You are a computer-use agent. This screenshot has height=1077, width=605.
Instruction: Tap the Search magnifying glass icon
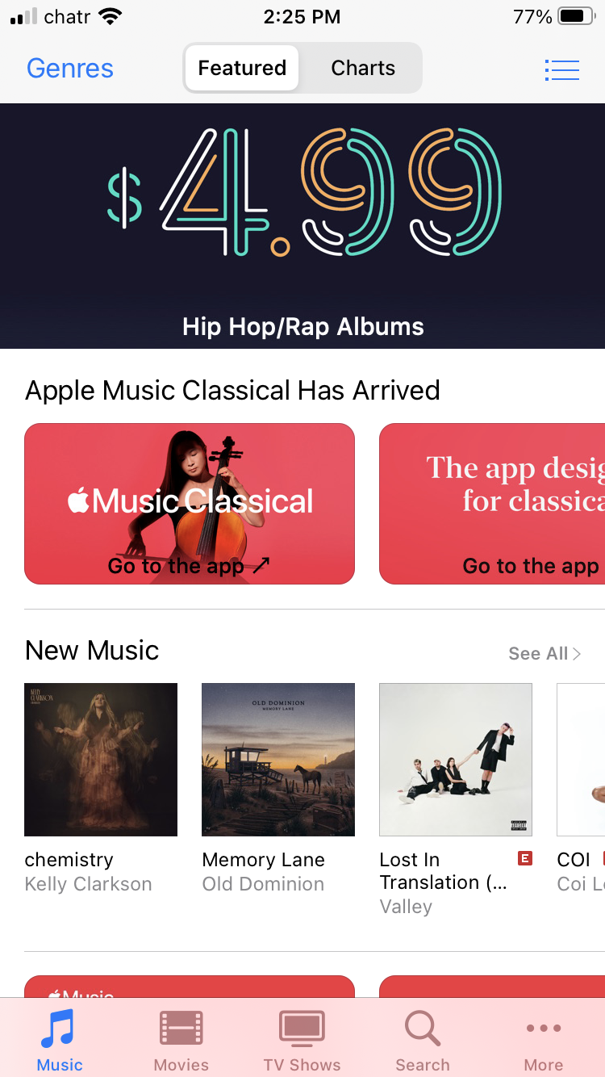pyautogui.click(x=423, y=1029)
